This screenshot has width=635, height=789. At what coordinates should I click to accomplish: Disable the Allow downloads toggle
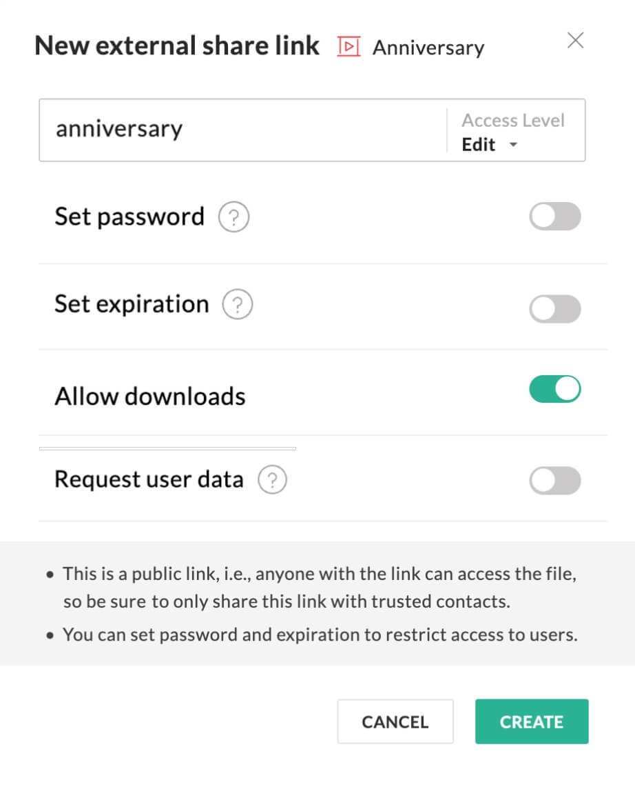click(x=555, y=389)
